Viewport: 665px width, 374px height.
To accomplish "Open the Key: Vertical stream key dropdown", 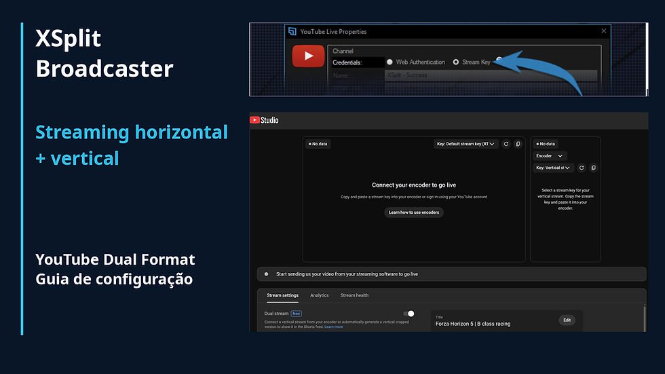I will pos(553,168).
